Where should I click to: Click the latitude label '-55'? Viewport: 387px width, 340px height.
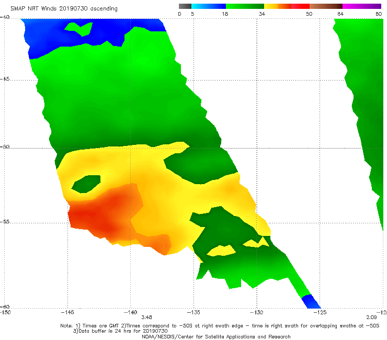(x=5, y=222)
